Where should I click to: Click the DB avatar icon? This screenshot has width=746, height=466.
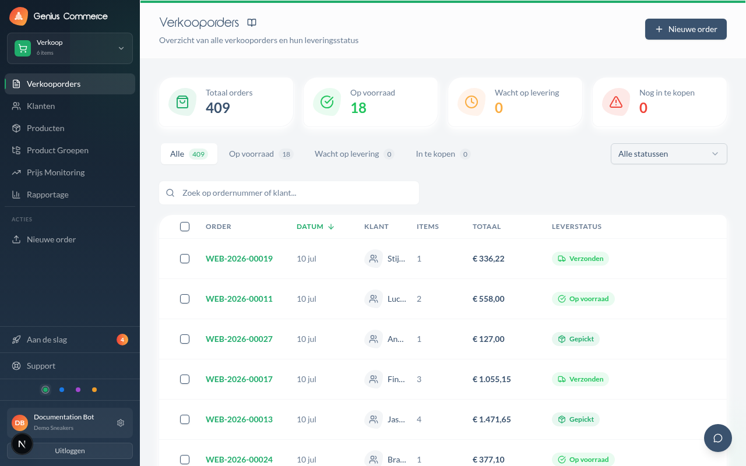(20, 423)
